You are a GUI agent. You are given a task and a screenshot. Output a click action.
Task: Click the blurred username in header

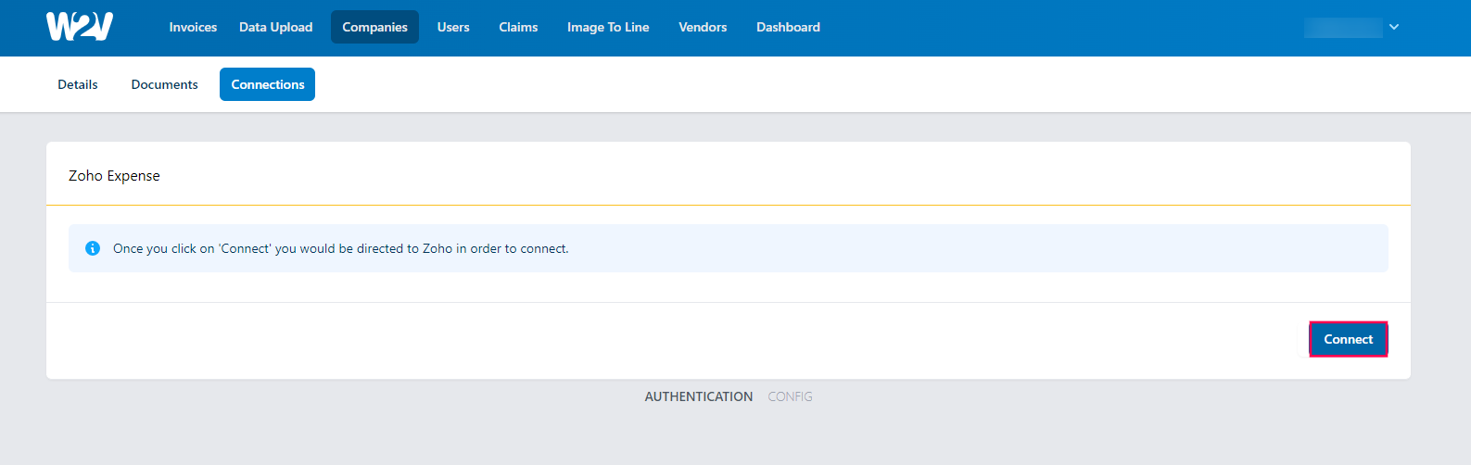click(1342, 28)
